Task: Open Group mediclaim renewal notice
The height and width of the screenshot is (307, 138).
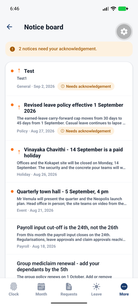Action: [x=69, y=266]
